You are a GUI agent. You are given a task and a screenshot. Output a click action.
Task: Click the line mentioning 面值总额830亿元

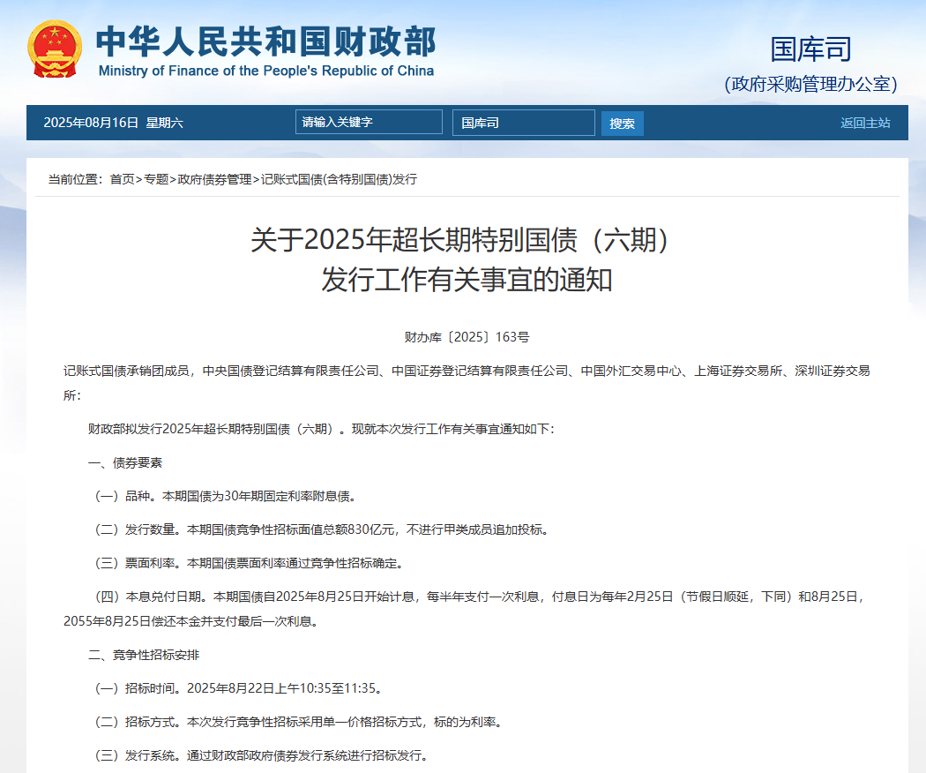coord(321,529)
